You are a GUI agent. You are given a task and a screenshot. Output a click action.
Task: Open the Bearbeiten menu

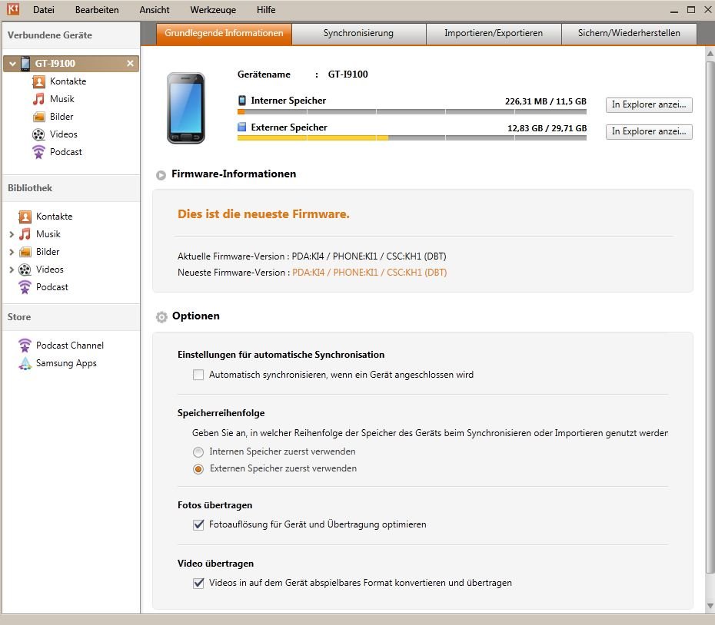pyautogui.click(x=97, y=9)
